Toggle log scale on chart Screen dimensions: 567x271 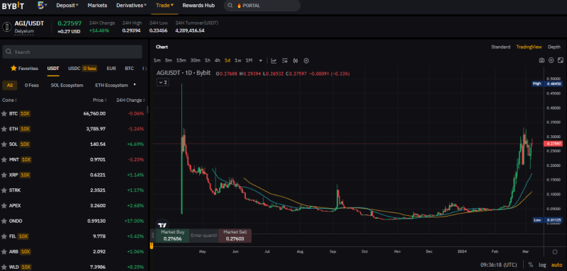[x=542, y=265]
